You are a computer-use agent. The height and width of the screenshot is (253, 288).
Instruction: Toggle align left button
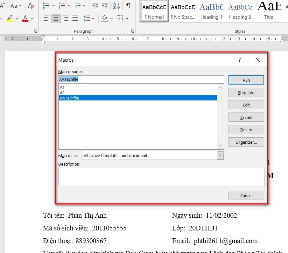(46, 18)
